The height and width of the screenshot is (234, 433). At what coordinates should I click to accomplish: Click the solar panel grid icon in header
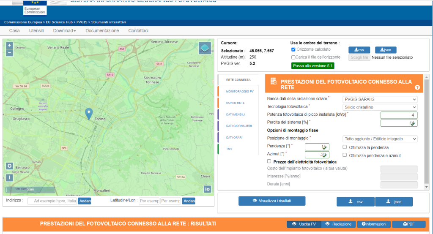tap(274, 81)
